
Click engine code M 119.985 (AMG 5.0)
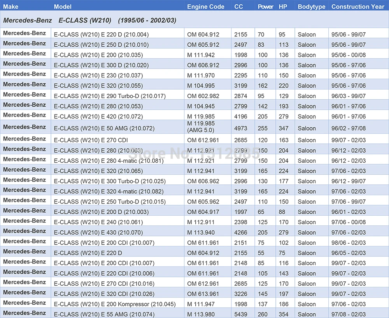(x=201, y=126)
